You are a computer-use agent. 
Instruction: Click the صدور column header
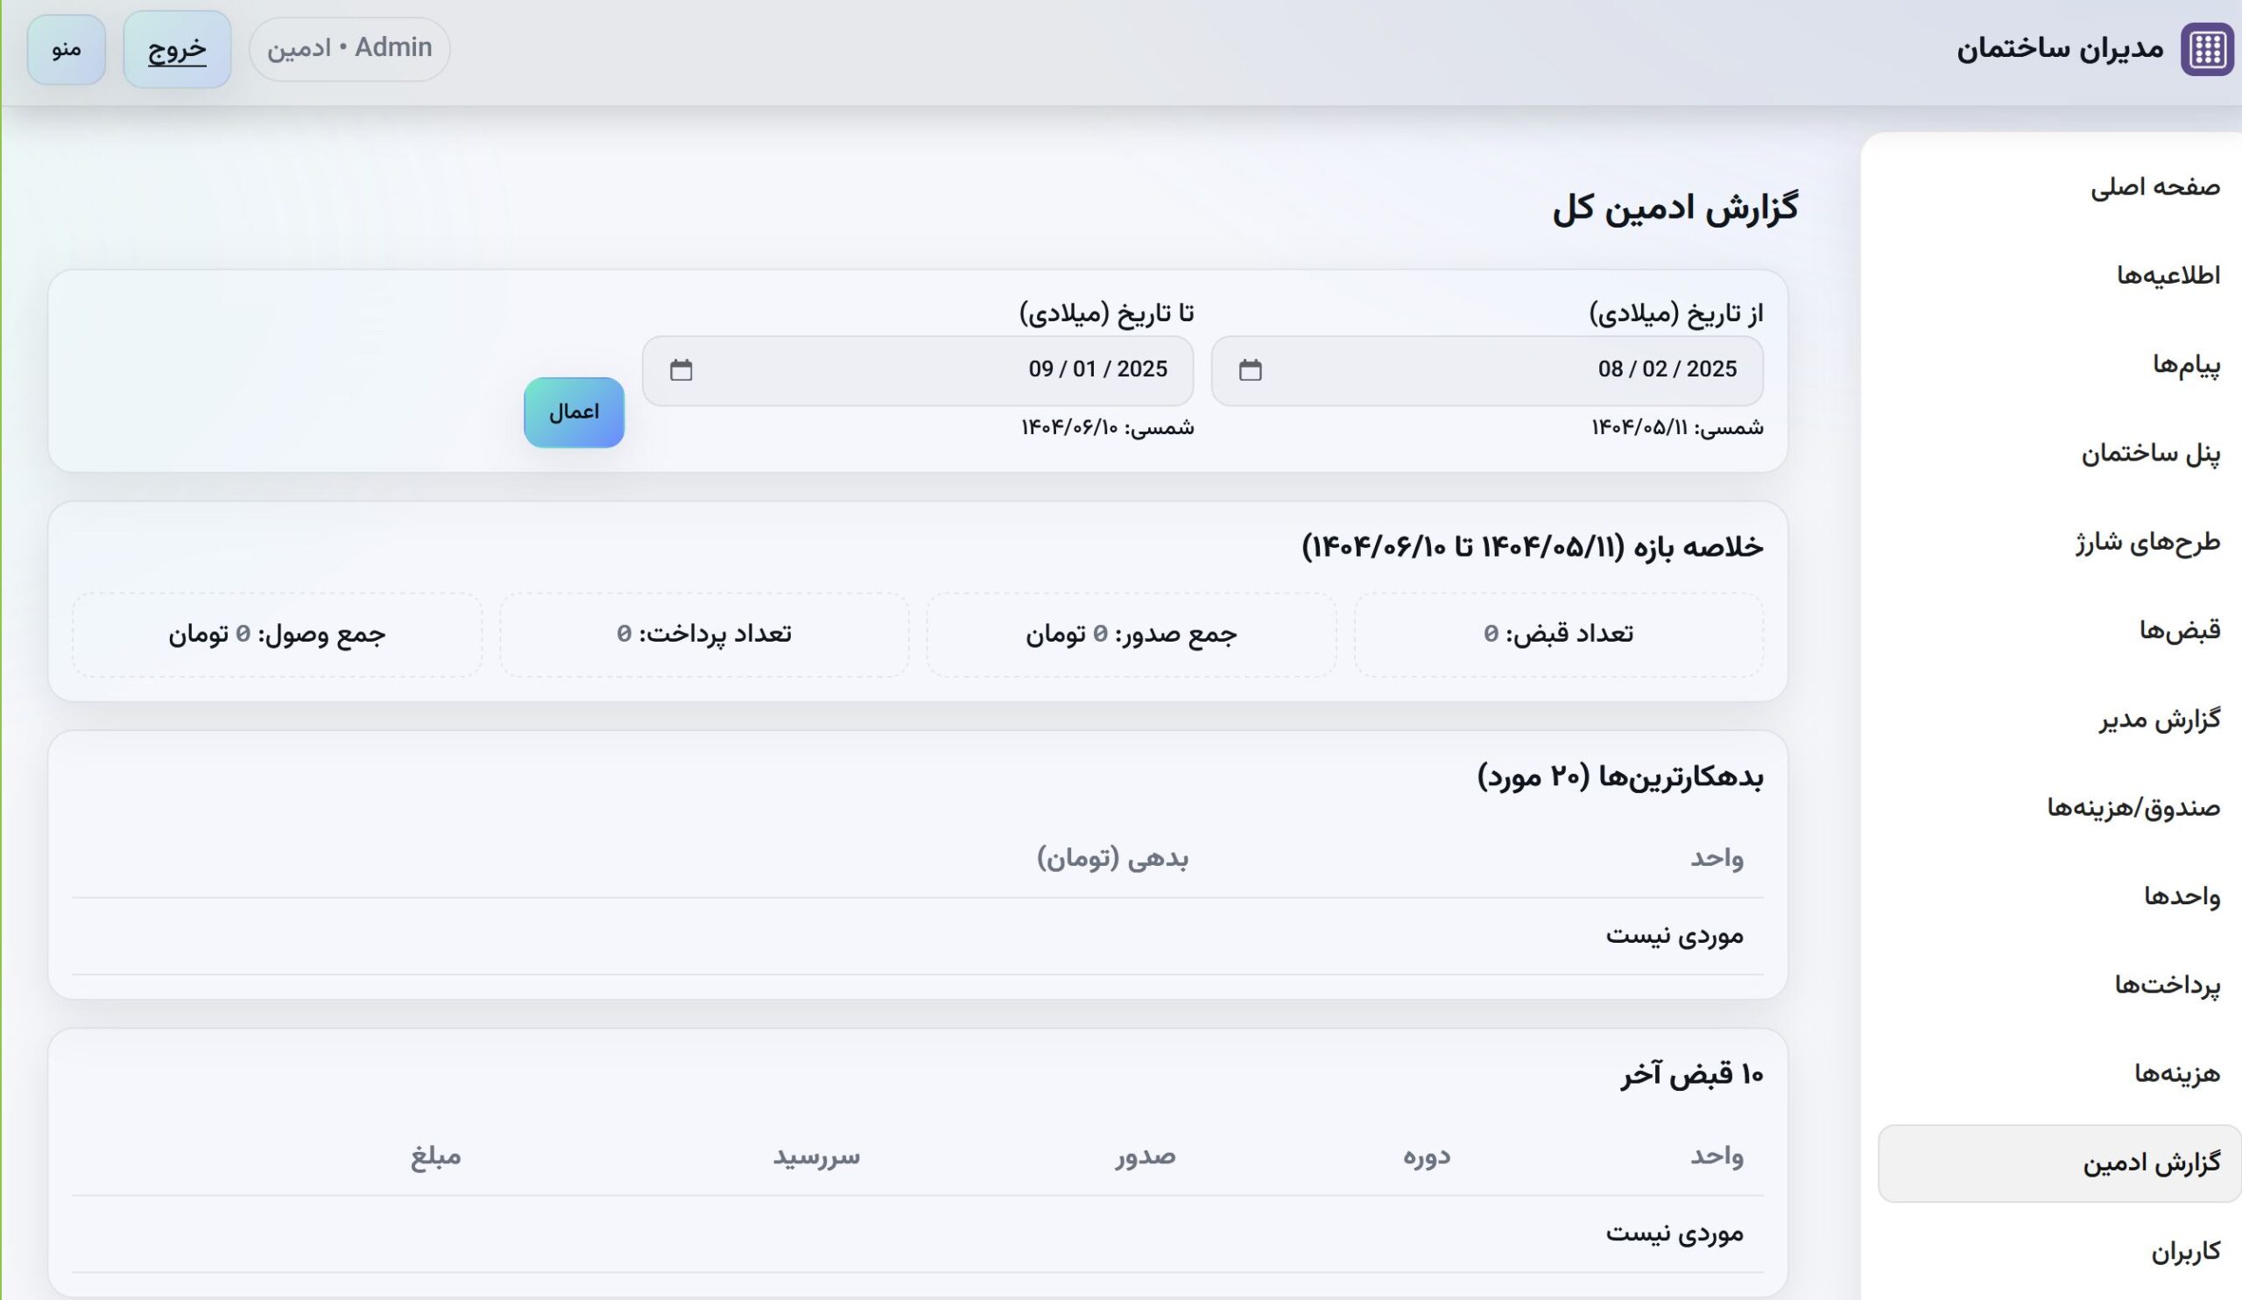pyautogui.click(x=1146, y=1156)
